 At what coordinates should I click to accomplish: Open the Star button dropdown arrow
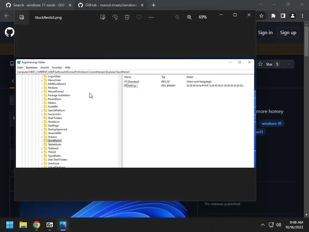click(289, 64)
